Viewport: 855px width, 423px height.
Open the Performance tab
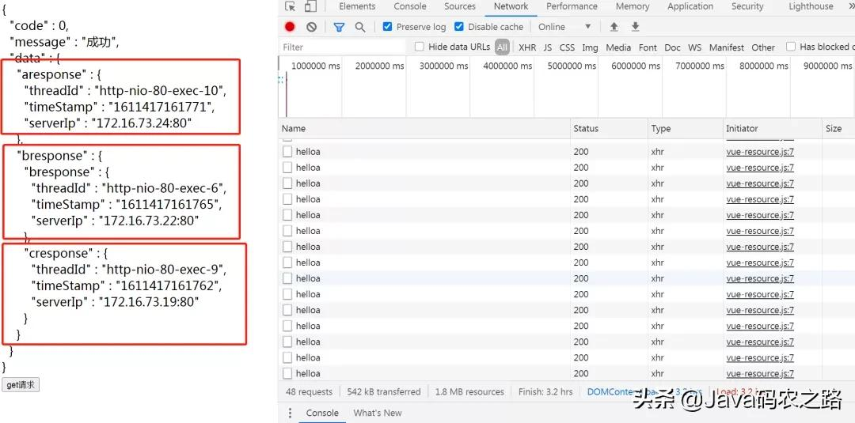click(x=572, y=6)
